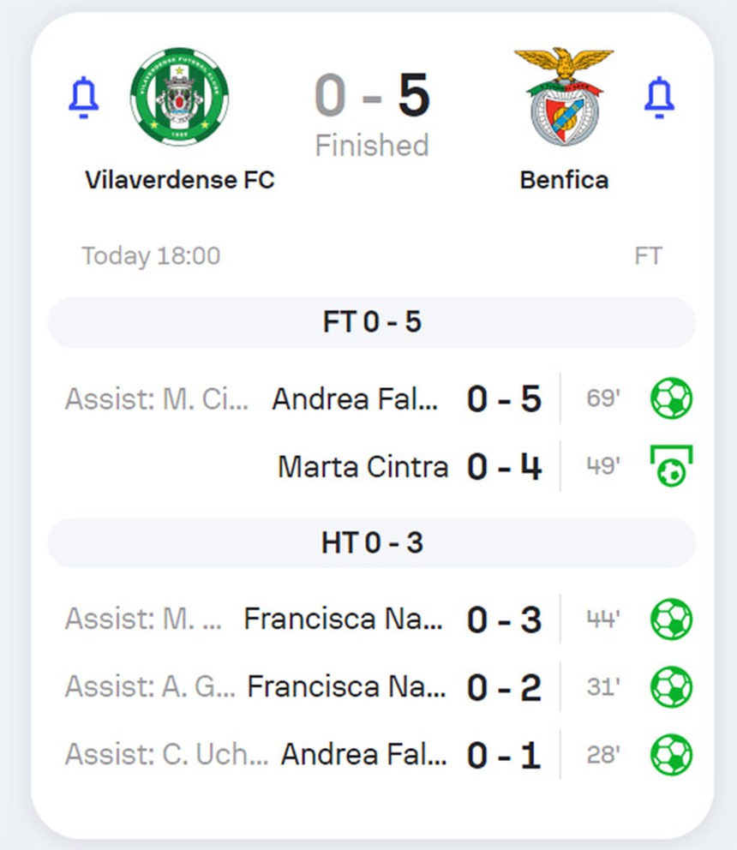737x850 pixels.
Task: Open Benfica team crest
Action: point(564,97)
